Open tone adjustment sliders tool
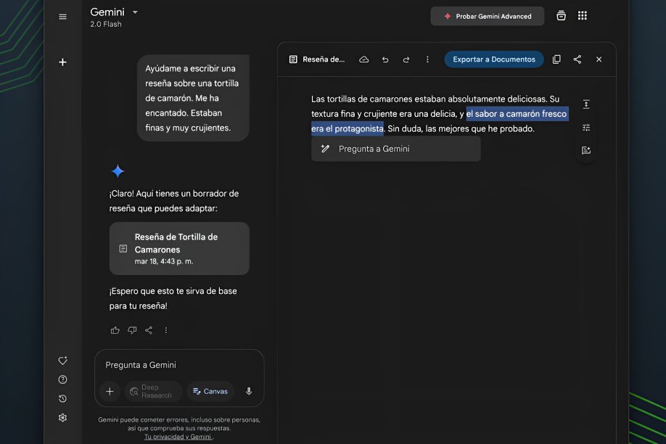The image size is (666, 444). (586, 128)
